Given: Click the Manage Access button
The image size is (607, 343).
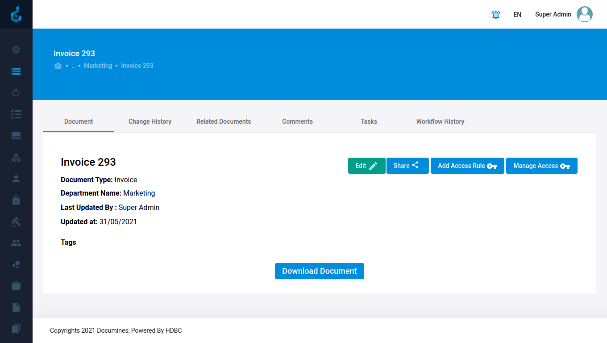Looking at the screenshot, I should (541, 166).
